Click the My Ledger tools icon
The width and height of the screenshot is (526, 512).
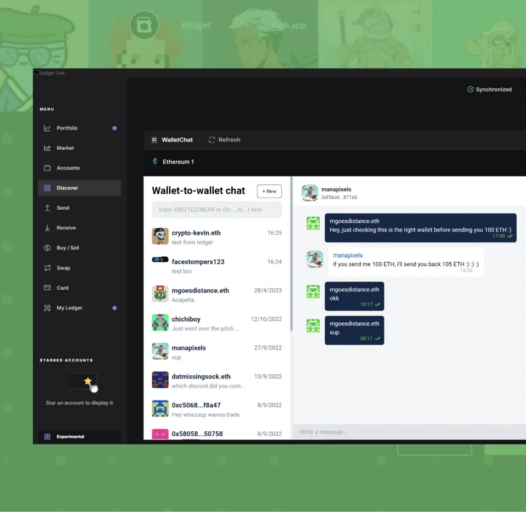point(47,308)
